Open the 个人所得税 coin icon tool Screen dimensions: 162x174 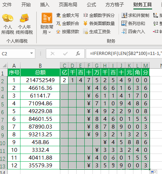tap(8, 24)
